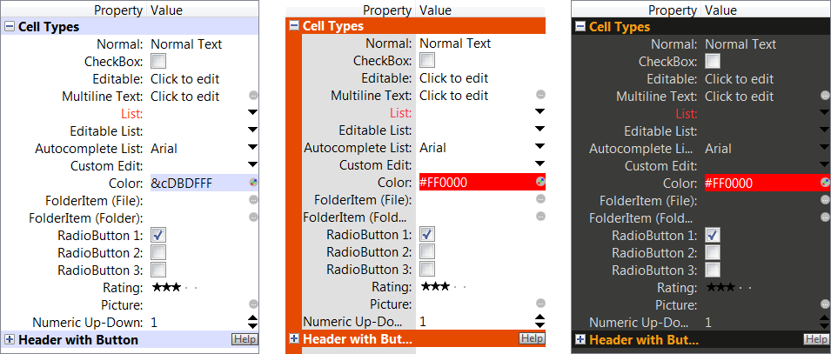
Task: Click FolderItem (Folder) browse icon in light blue grid
Action: (253, 217)
